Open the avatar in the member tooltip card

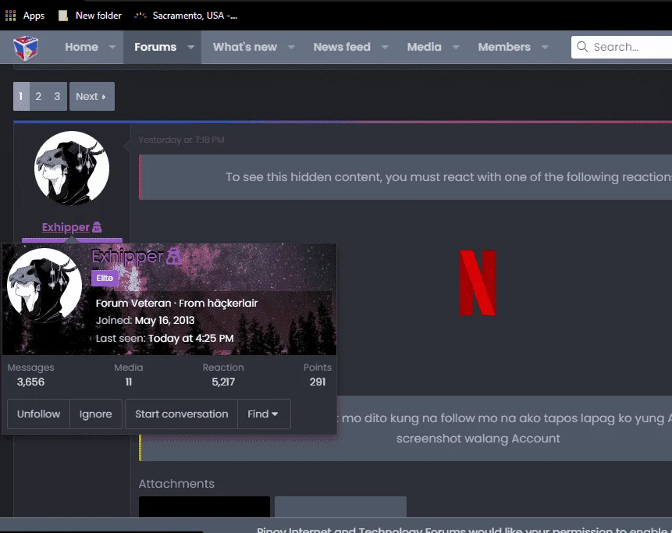click(x=44, y=286)
